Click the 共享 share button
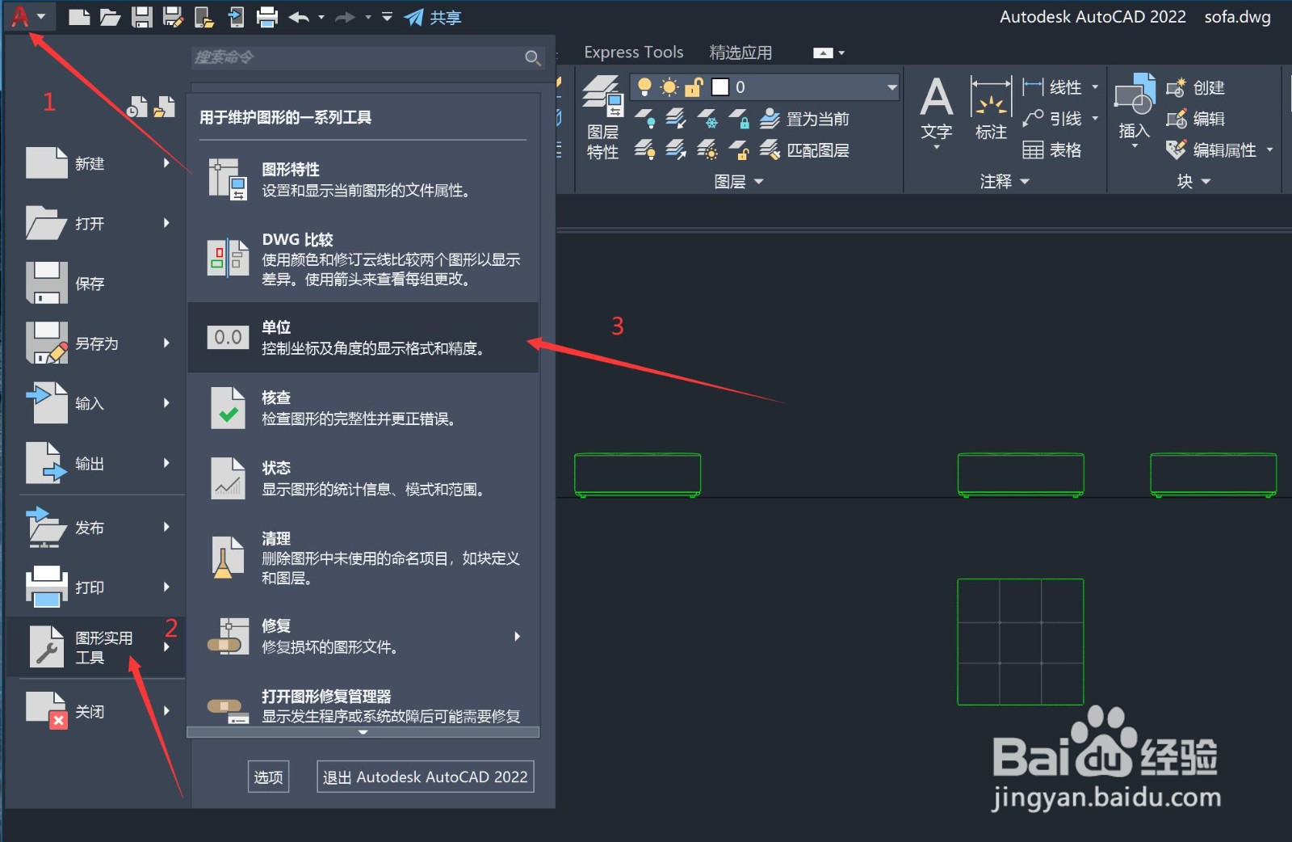1292x842 pixels. [x=433, y=17]
